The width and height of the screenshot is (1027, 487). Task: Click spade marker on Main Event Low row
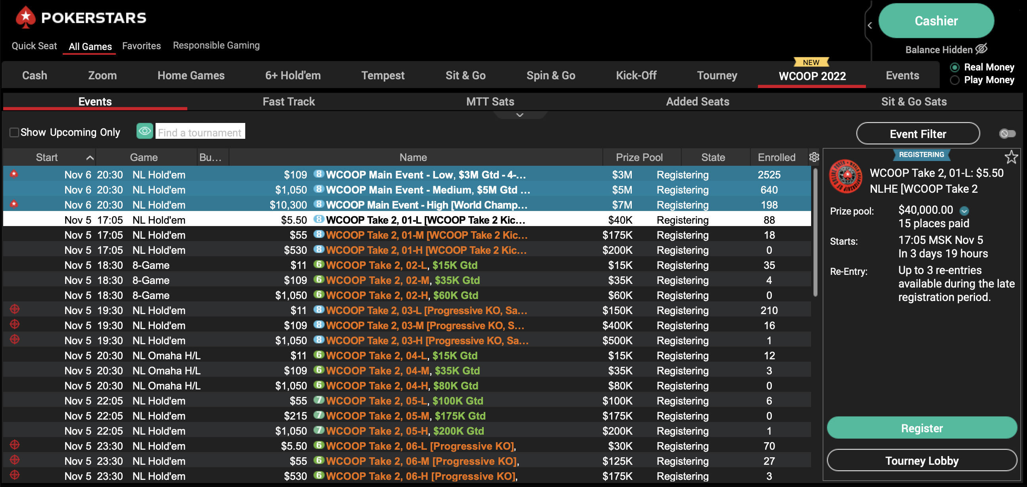pyautogui.click(x=14, y=174)
